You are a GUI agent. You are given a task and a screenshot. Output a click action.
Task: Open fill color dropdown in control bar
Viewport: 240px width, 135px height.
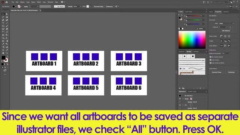[x=16, y=7]
